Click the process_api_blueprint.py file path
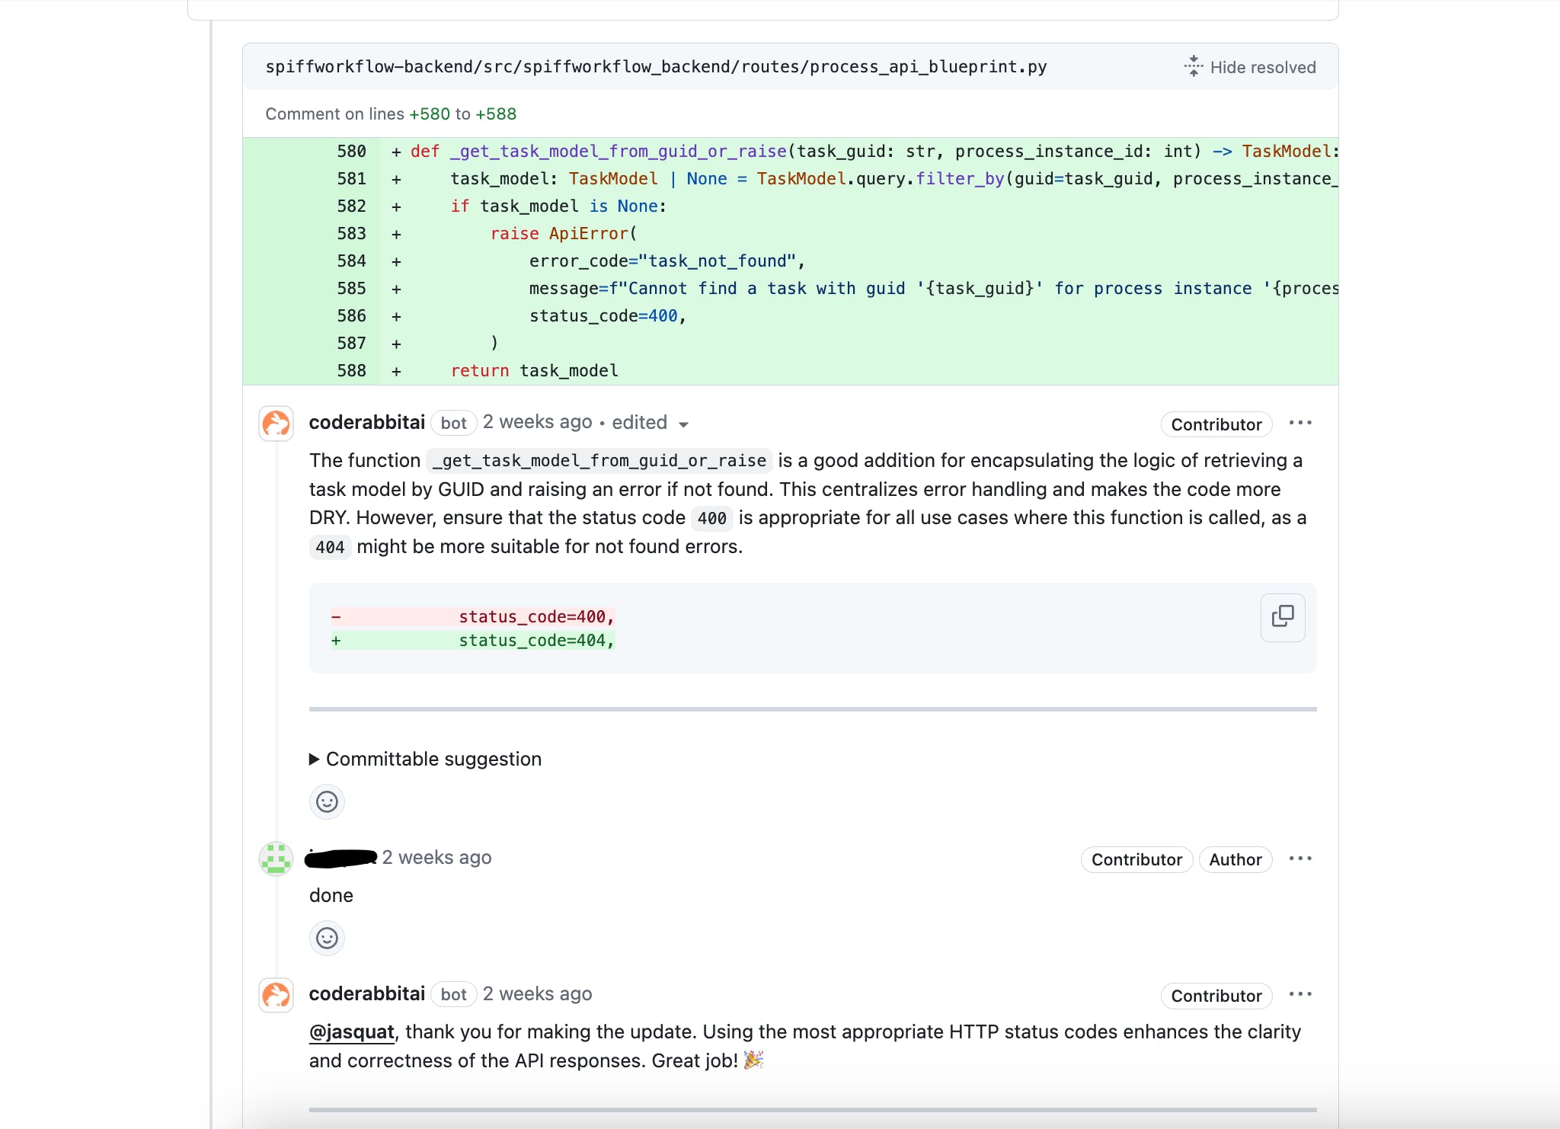The image size is (1560, 1129). coord(656,66)
